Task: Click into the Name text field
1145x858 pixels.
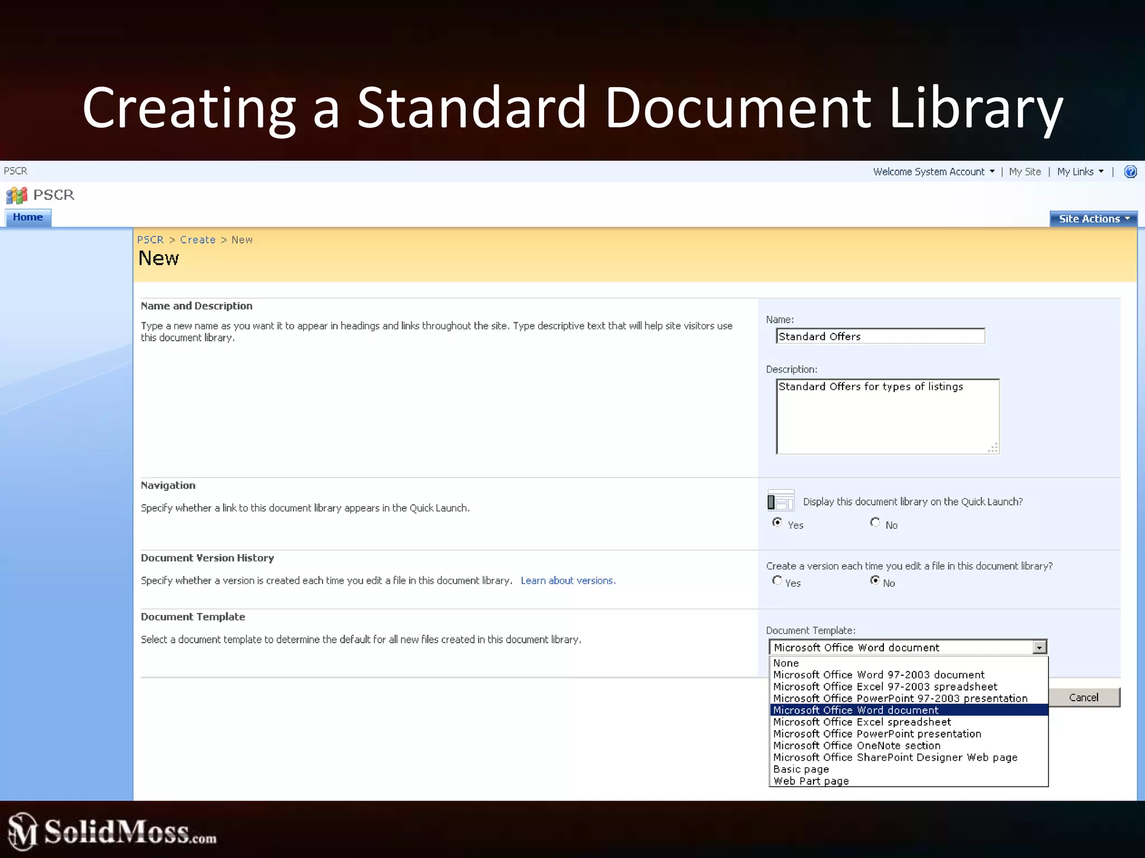Action: 881,336
